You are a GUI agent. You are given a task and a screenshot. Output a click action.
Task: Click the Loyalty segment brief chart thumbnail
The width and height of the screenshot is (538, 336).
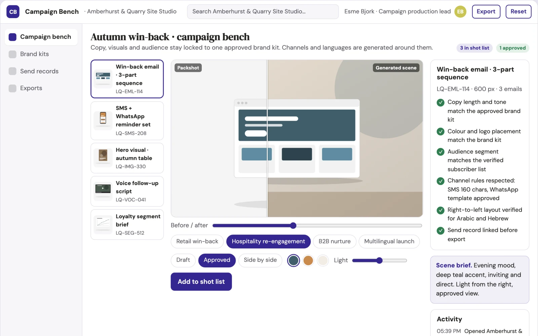point(103,225)
